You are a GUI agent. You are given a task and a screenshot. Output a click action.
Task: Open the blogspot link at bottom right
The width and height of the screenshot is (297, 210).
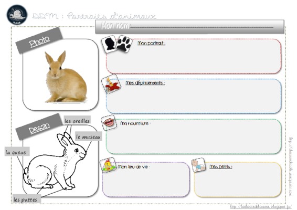[261, 206]
